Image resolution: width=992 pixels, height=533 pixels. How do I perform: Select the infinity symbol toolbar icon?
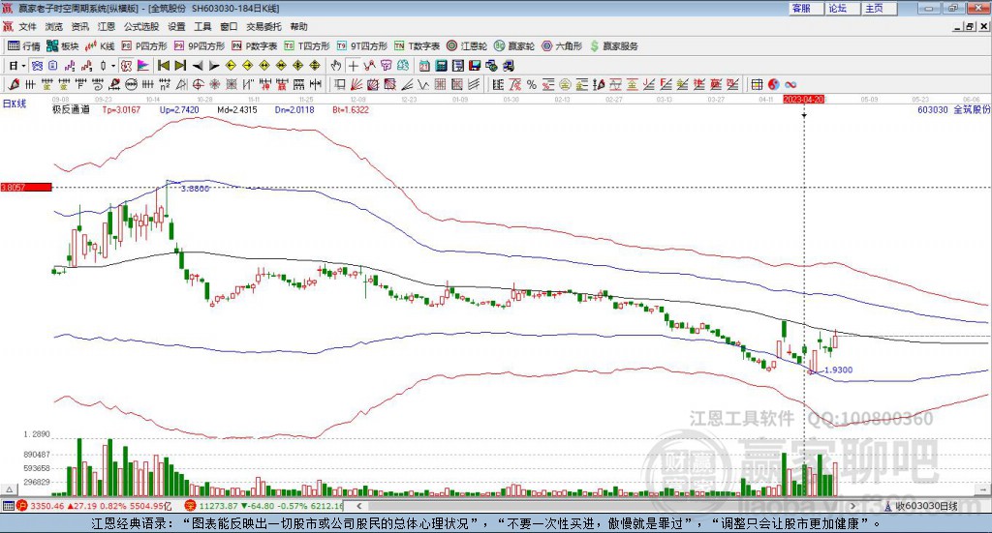[790, 84]
